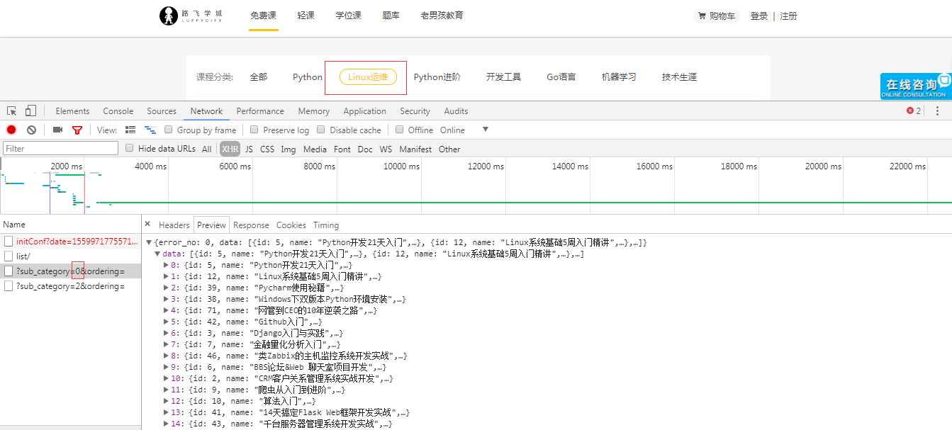Toggle the device toolbar icon
Screen dimensions: 952x430
(30, 111)
